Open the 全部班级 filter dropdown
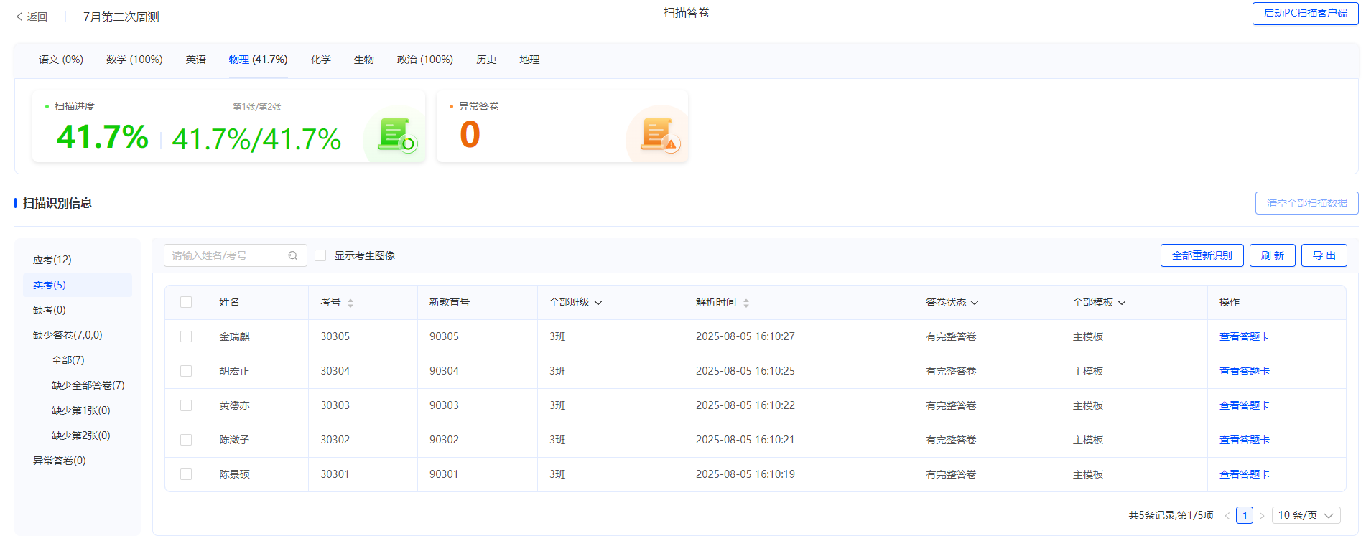 pyautogui.click(x=575, y=302)
